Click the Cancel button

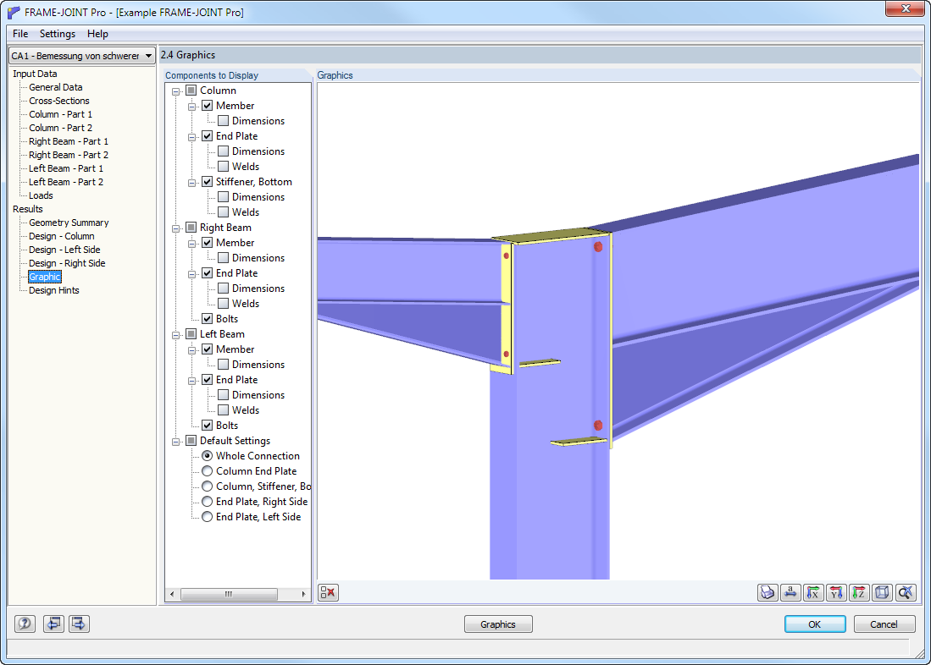click(884, 624)
